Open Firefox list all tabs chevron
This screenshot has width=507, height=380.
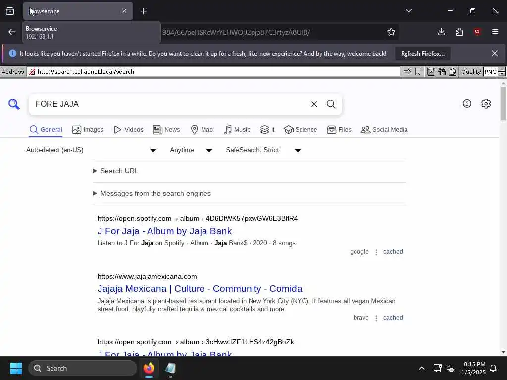pyautogui.click(x=408, y=11)
